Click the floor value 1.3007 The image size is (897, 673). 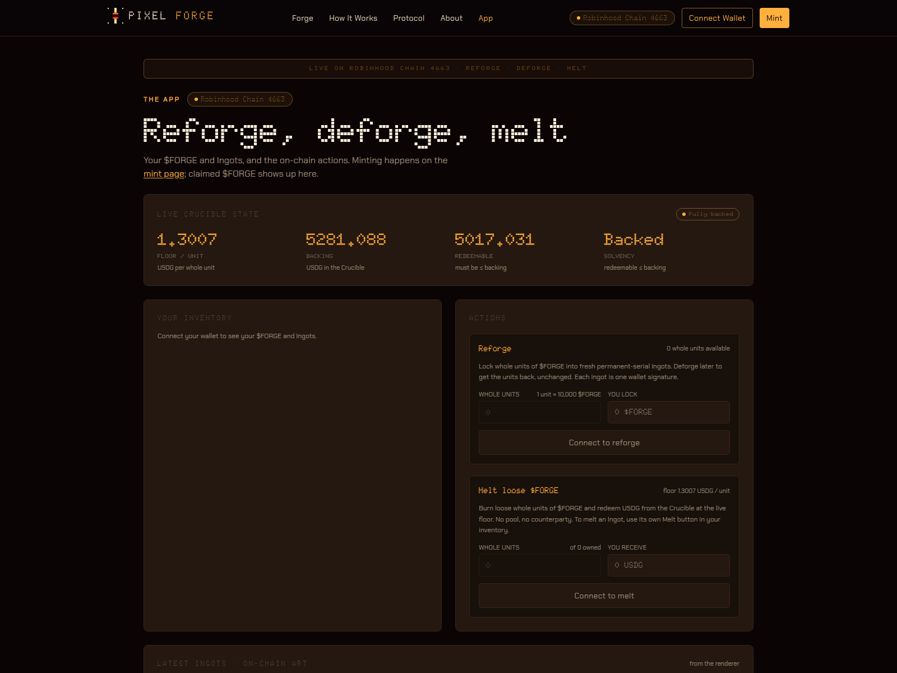(x=187, y=239)
